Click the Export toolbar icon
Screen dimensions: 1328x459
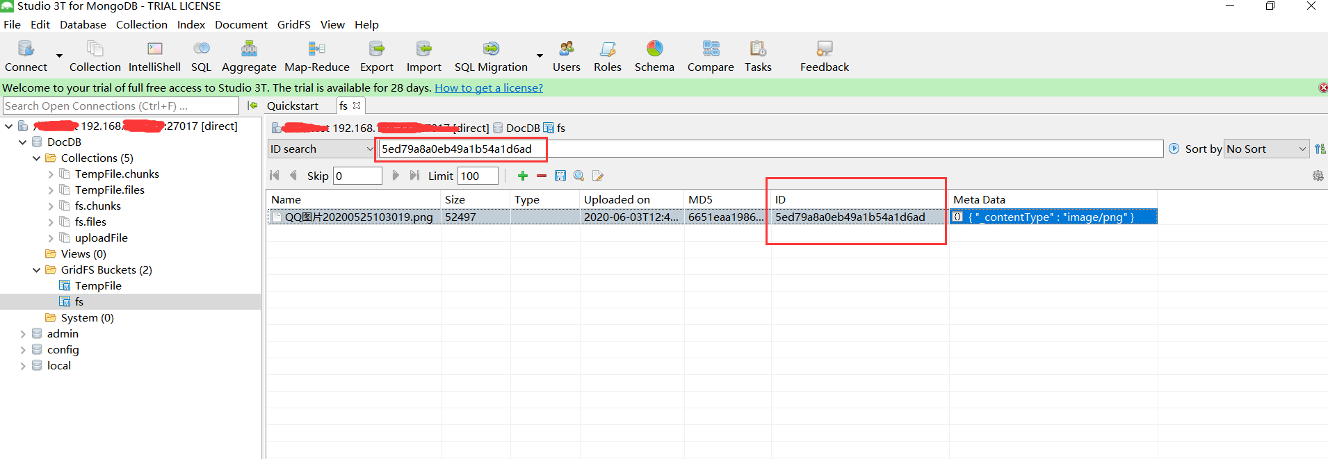point(376,56)
